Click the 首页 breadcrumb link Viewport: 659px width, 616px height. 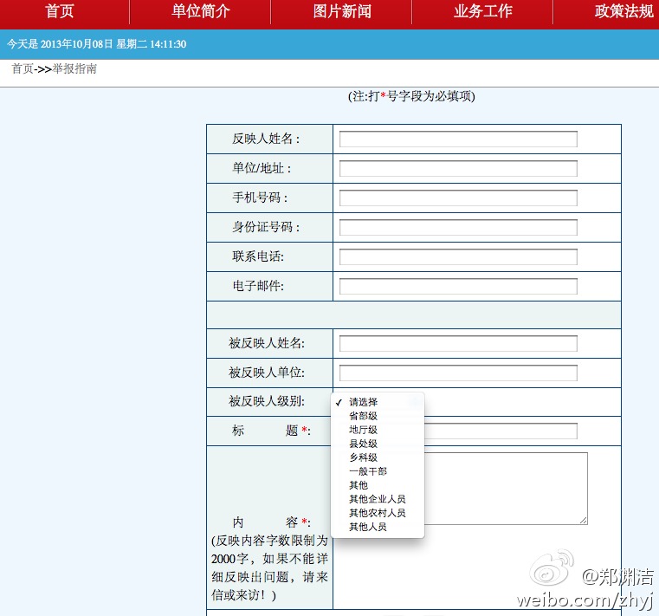pos(23,68)
